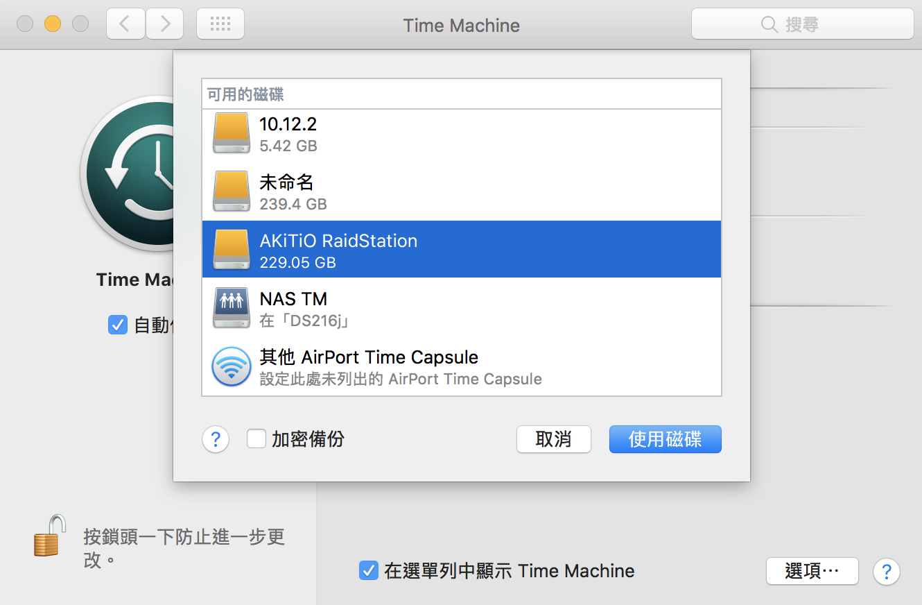Click the NAS TM network share icon
The width and height of the screenshot is (922, 605).
[x=231, y=308]
